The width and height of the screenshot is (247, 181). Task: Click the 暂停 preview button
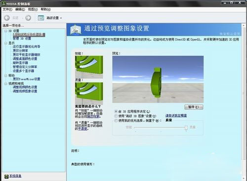(194, 107)
